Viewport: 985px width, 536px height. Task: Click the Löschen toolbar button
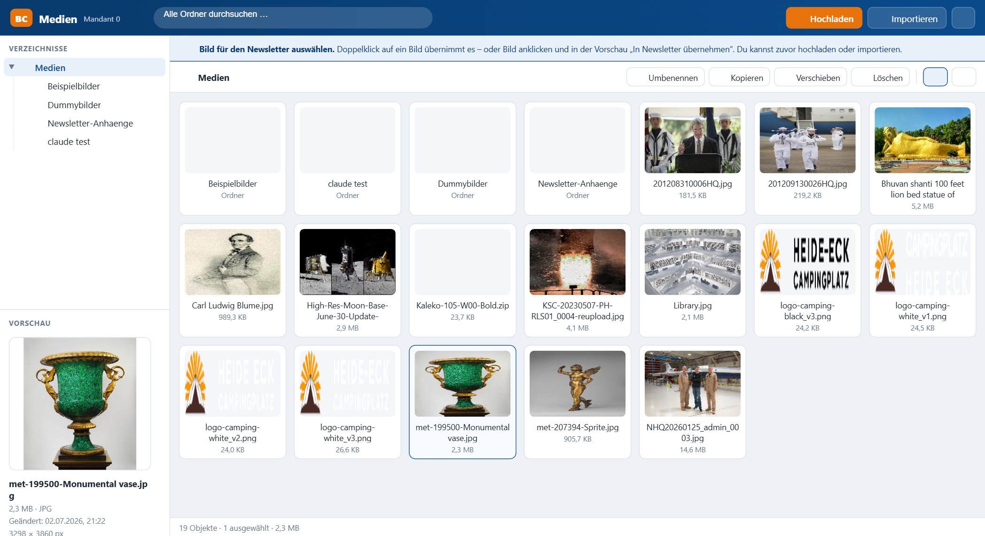pos(880,77)
